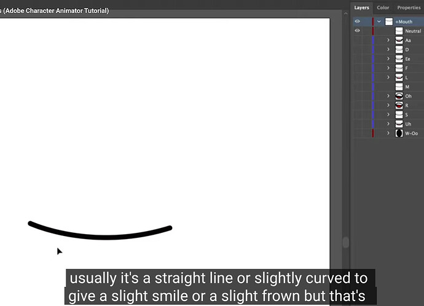Open the Properties tab
424x306 pixels.
(x=409, y=8)
